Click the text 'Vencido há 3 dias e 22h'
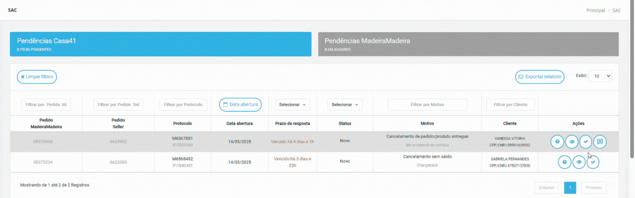The image size is (635, 198). tap(292, 162)
